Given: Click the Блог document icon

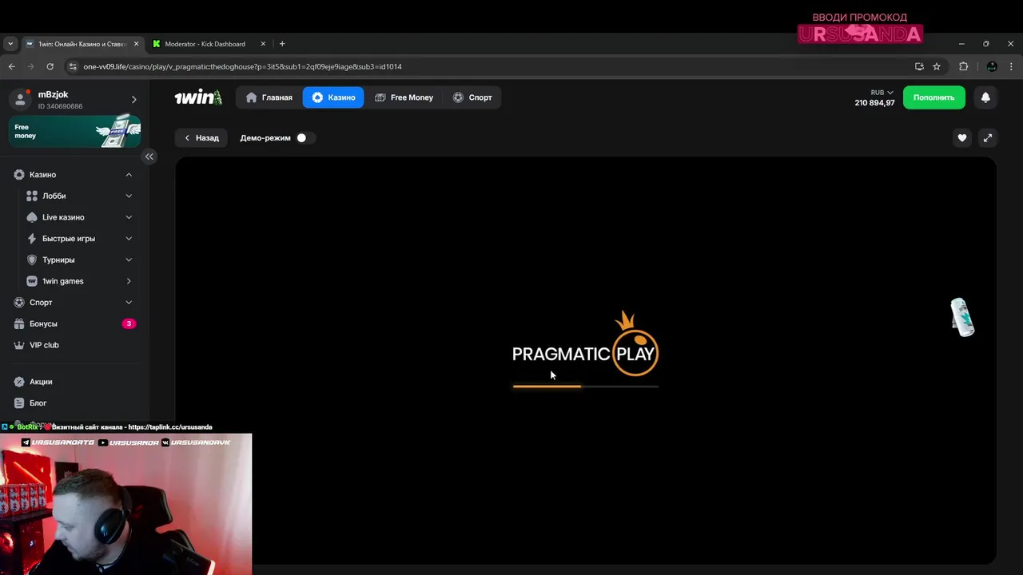Looking at the screenshot, I should coord(19,403).
